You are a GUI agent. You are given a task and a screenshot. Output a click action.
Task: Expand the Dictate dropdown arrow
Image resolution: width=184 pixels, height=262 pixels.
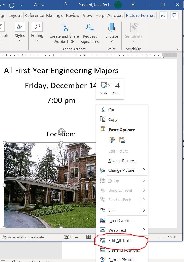[x=112, y=41]
